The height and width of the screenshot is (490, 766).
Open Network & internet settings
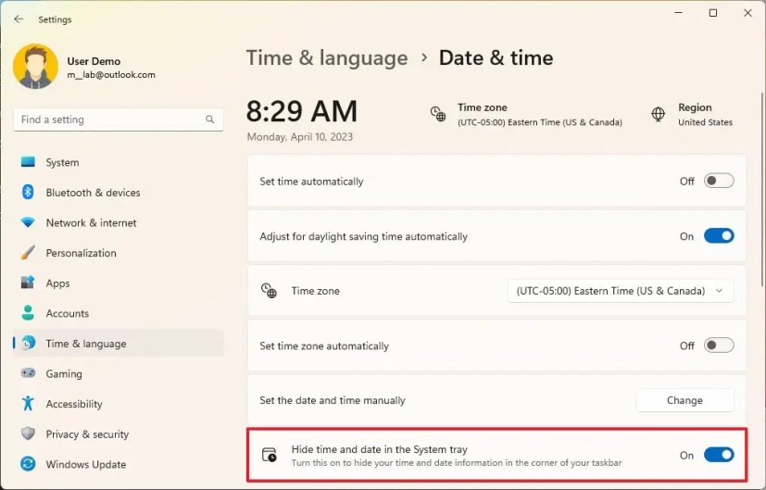click(119, 223)
